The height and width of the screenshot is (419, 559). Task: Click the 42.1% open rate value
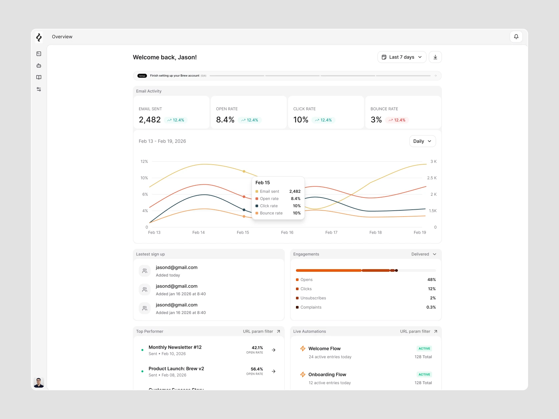pyautogui.click(x=257, y=348)
